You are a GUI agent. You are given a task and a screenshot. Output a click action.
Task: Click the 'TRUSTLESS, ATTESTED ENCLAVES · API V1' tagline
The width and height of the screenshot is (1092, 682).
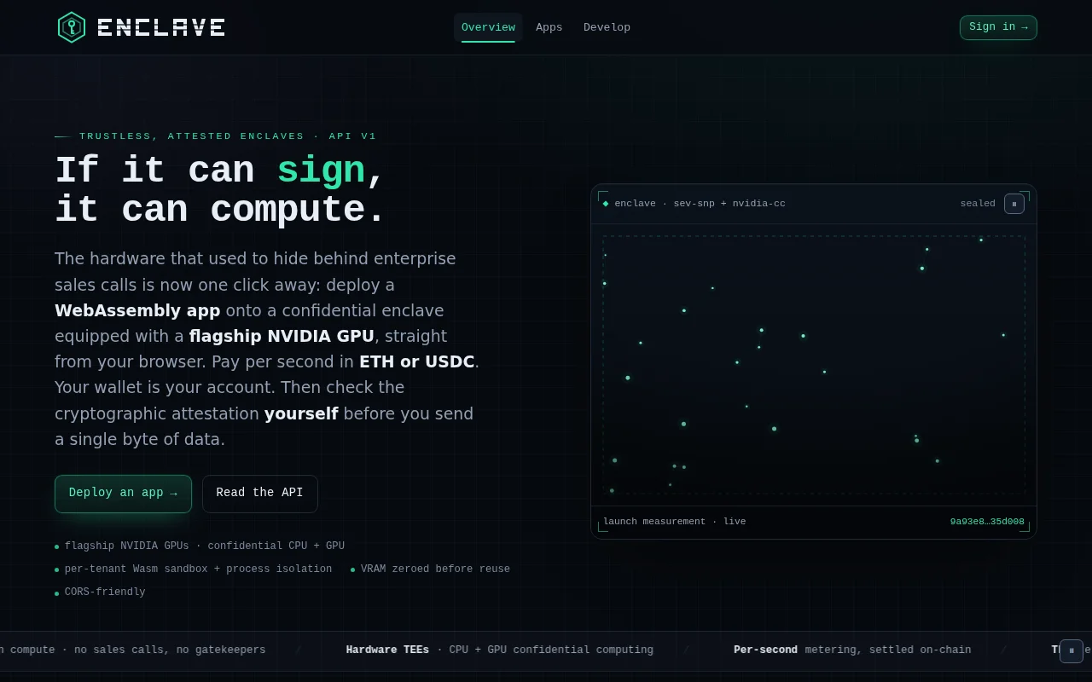pos(228,136)
